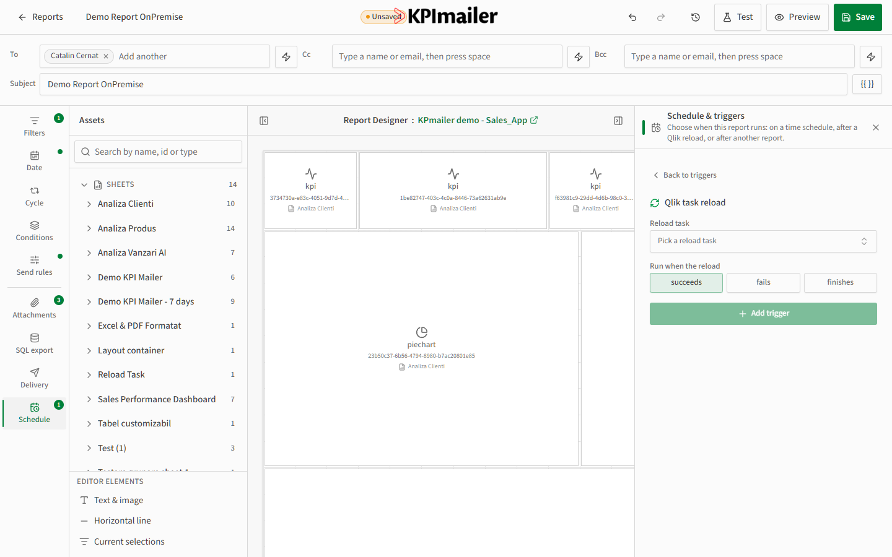Collapse the right panel in Report Designer
892x557 pixels.
[618, 121]
